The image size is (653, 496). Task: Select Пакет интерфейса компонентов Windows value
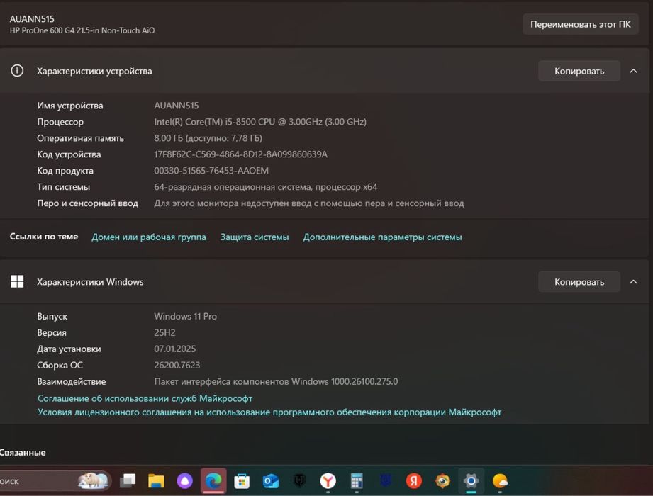(x=276, y=381)
